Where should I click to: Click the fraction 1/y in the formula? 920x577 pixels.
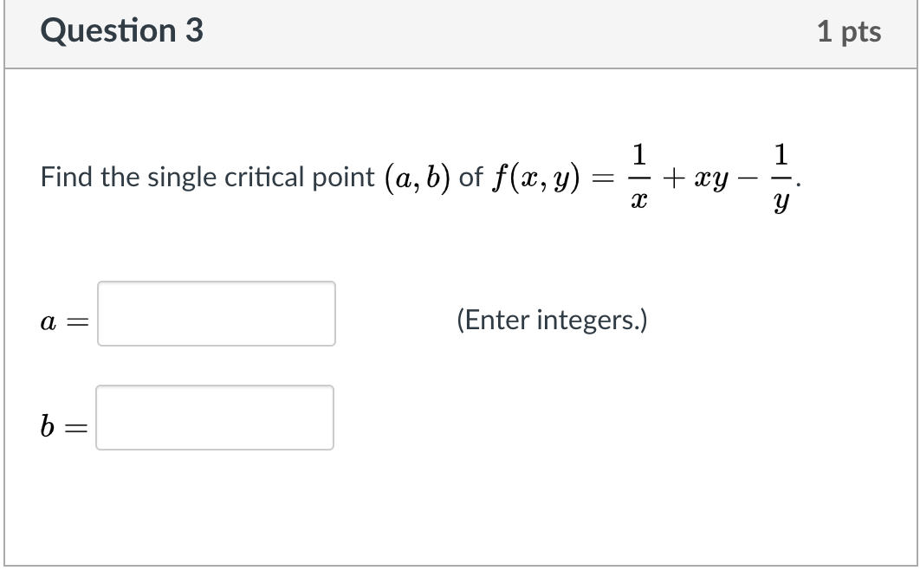783,177
